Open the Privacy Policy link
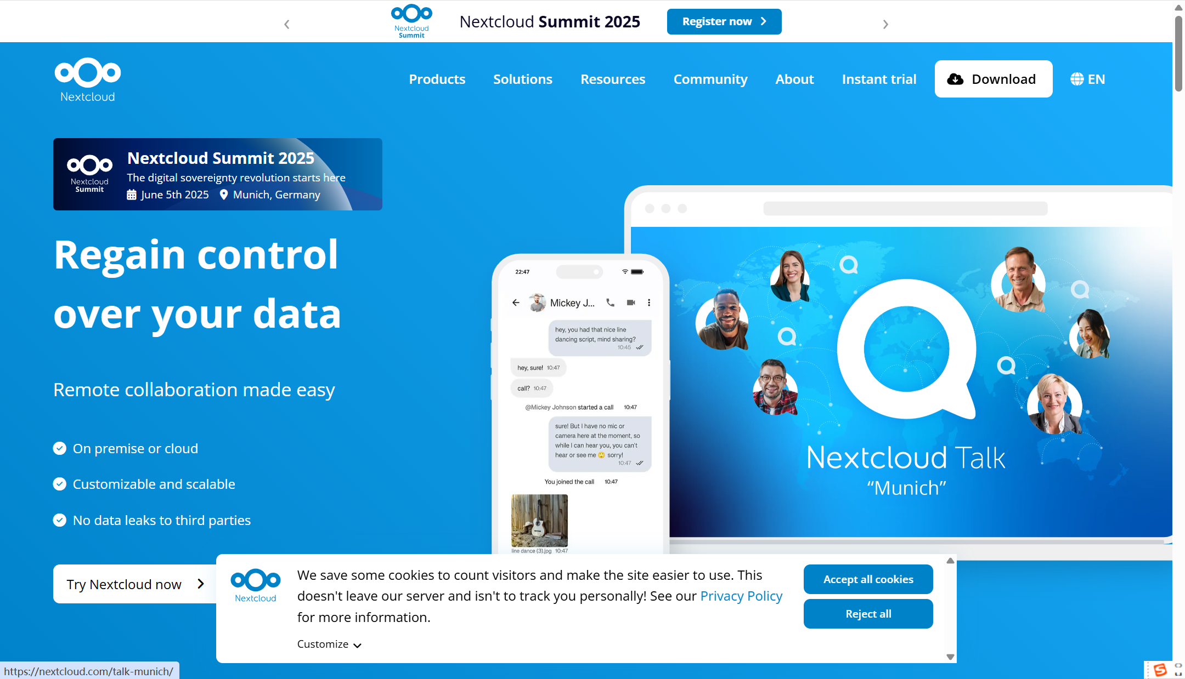1185x679 pixels. [x=741, y=596]
